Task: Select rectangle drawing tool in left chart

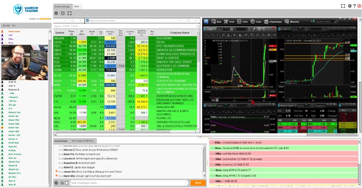Action: coord(252,35)
